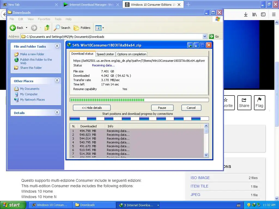Open Search in the Downloads window
The image size is (279, 209).
click(62, 28)
